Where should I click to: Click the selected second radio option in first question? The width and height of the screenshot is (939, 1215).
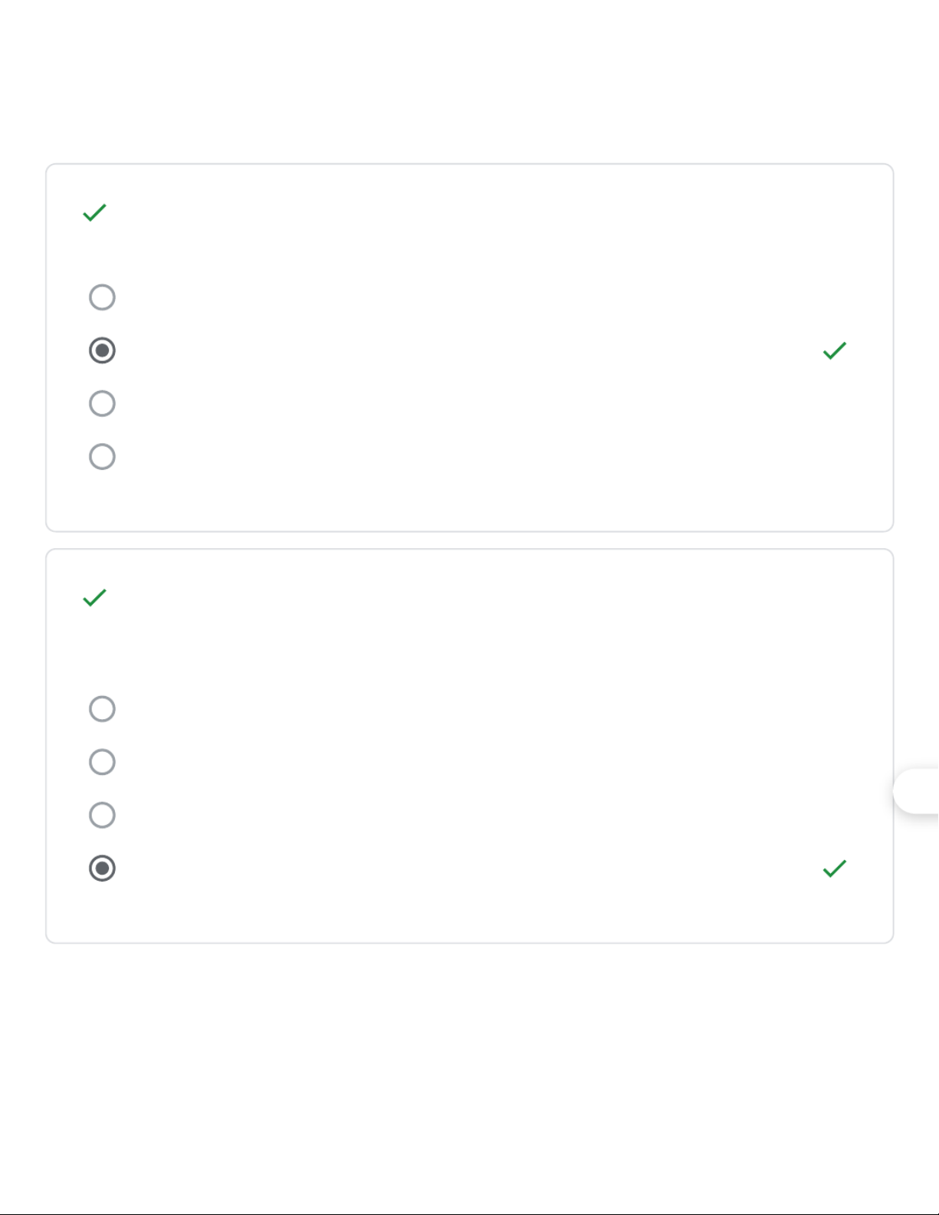pyautogui.click(x=102, y=350)
